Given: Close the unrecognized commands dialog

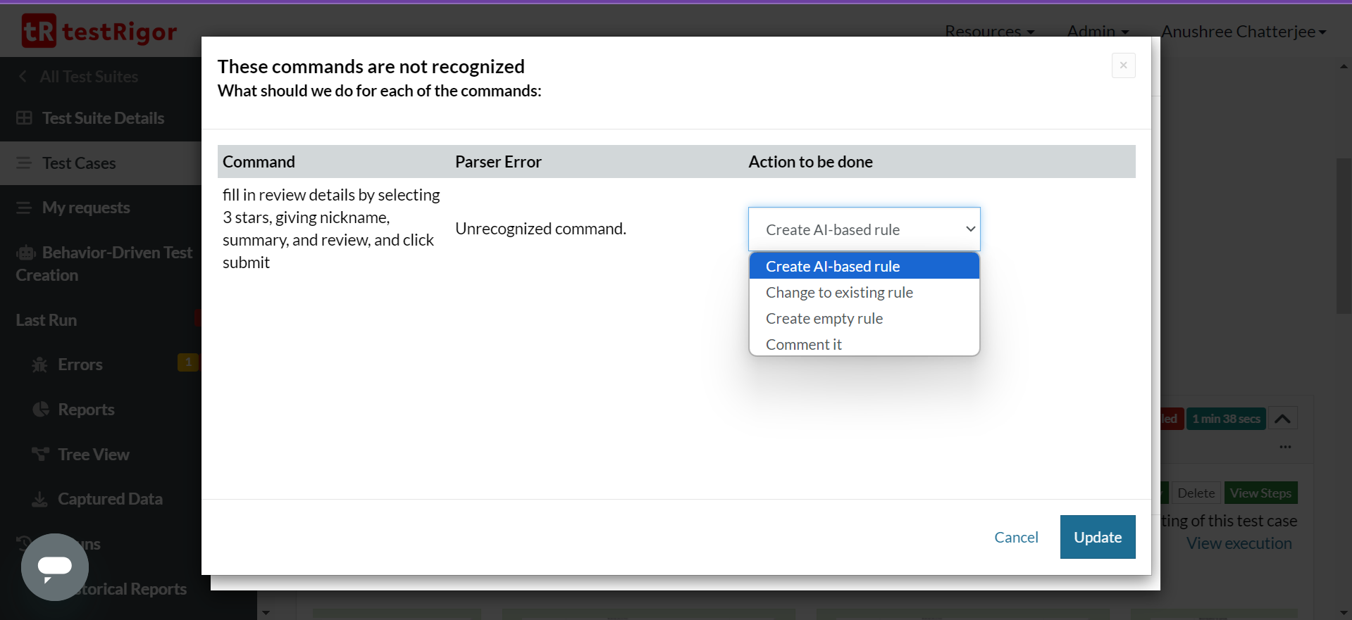Looking at the screenshot, I should pyautogui.click(x=1123, y=65).
